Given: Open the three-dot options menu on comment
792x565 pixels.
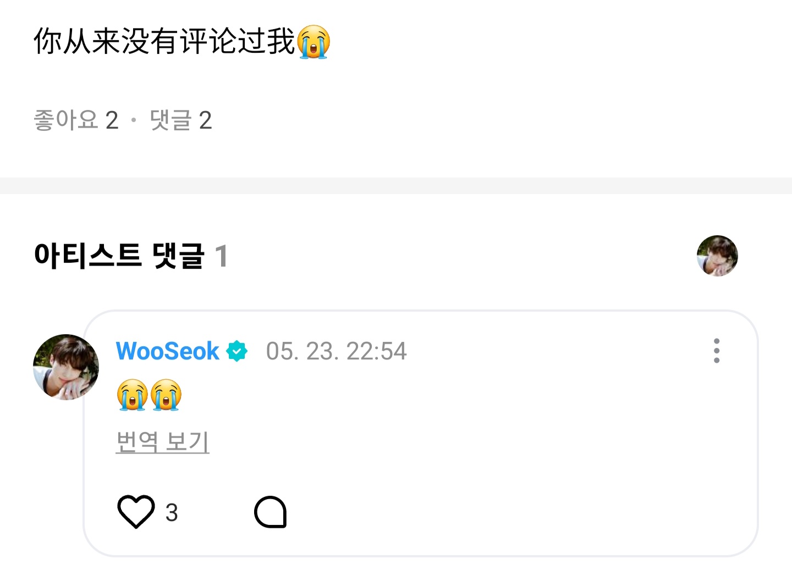Looking at the screenshot, I should [x=716, y=351].
